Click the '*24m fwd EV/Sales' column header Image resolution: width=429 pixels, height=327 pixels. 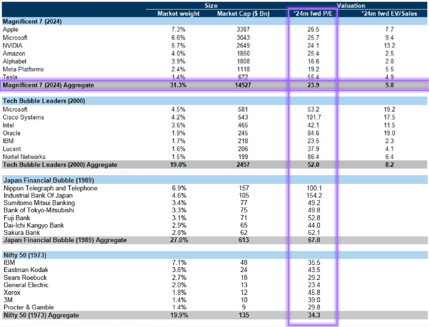pyautogui.click(x=389, y=14)
